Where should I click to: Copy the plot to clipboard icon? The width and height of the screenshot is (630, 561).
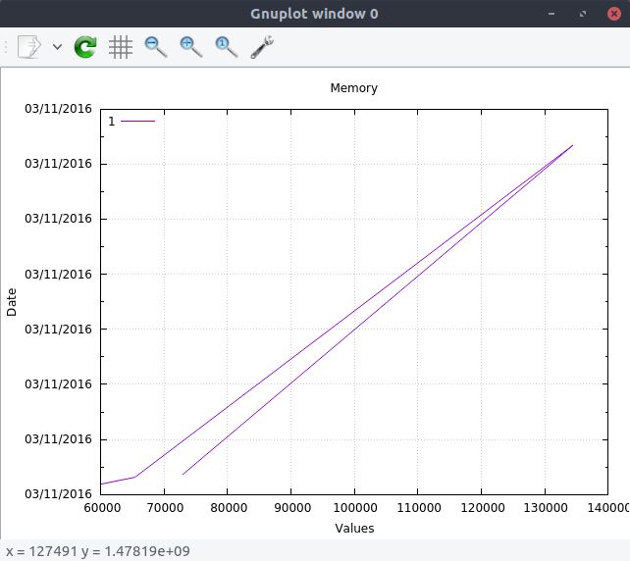(x=29, y=47)
